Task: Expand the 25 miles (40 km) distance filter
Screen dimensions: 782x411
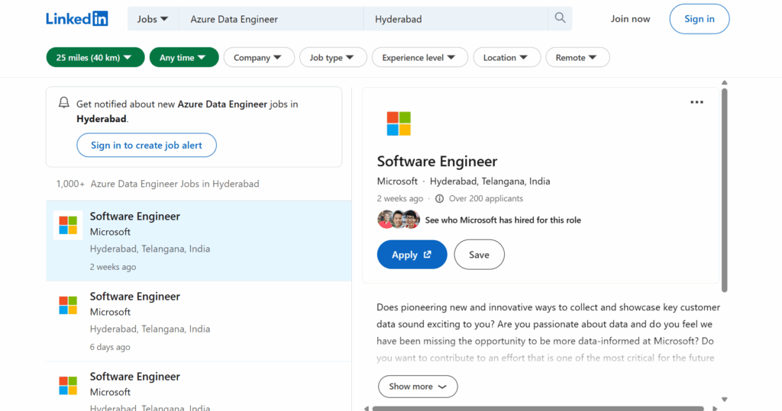Action: pyautogui.click(x=95, y=58)
